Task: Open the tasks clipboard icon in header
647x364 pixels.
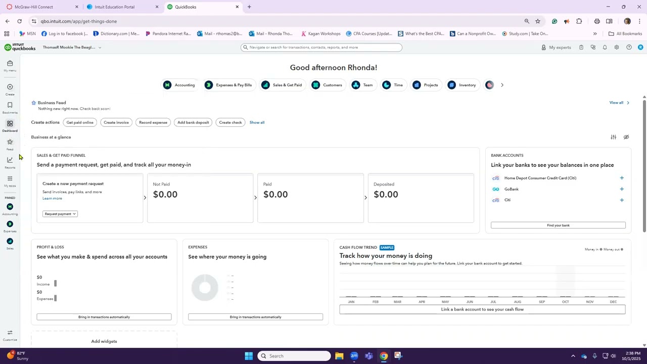Action: tap(581, 48)
